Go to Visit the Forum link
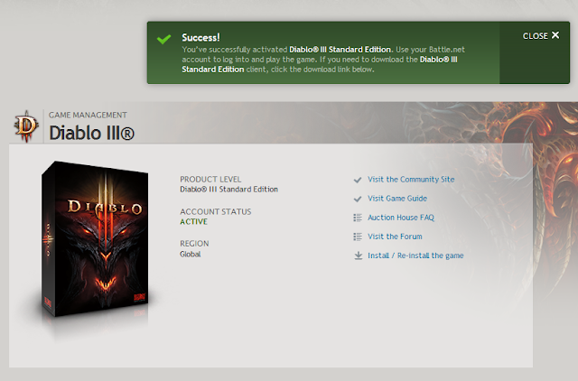This screenshot has width=578, height=381. tap(395, 237)
